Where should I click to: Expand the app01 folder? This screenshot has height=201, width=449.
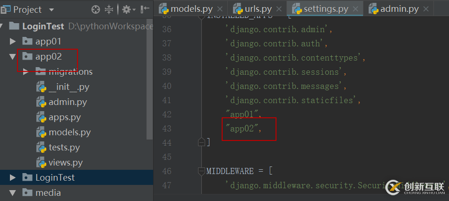point(13,42)
